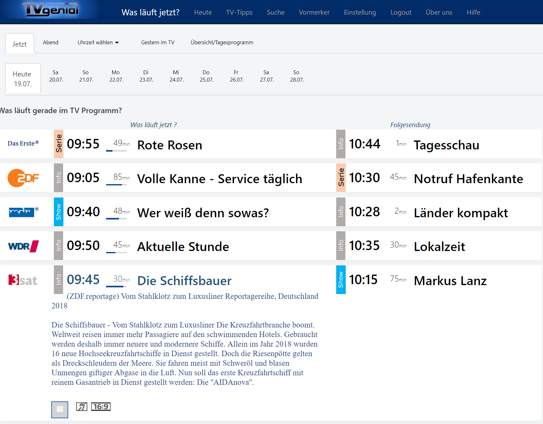The height and width of the screenshot is (424, 543).
Task: Open Übersicht/Tagesprogramm tab
Action: point(222,42)
